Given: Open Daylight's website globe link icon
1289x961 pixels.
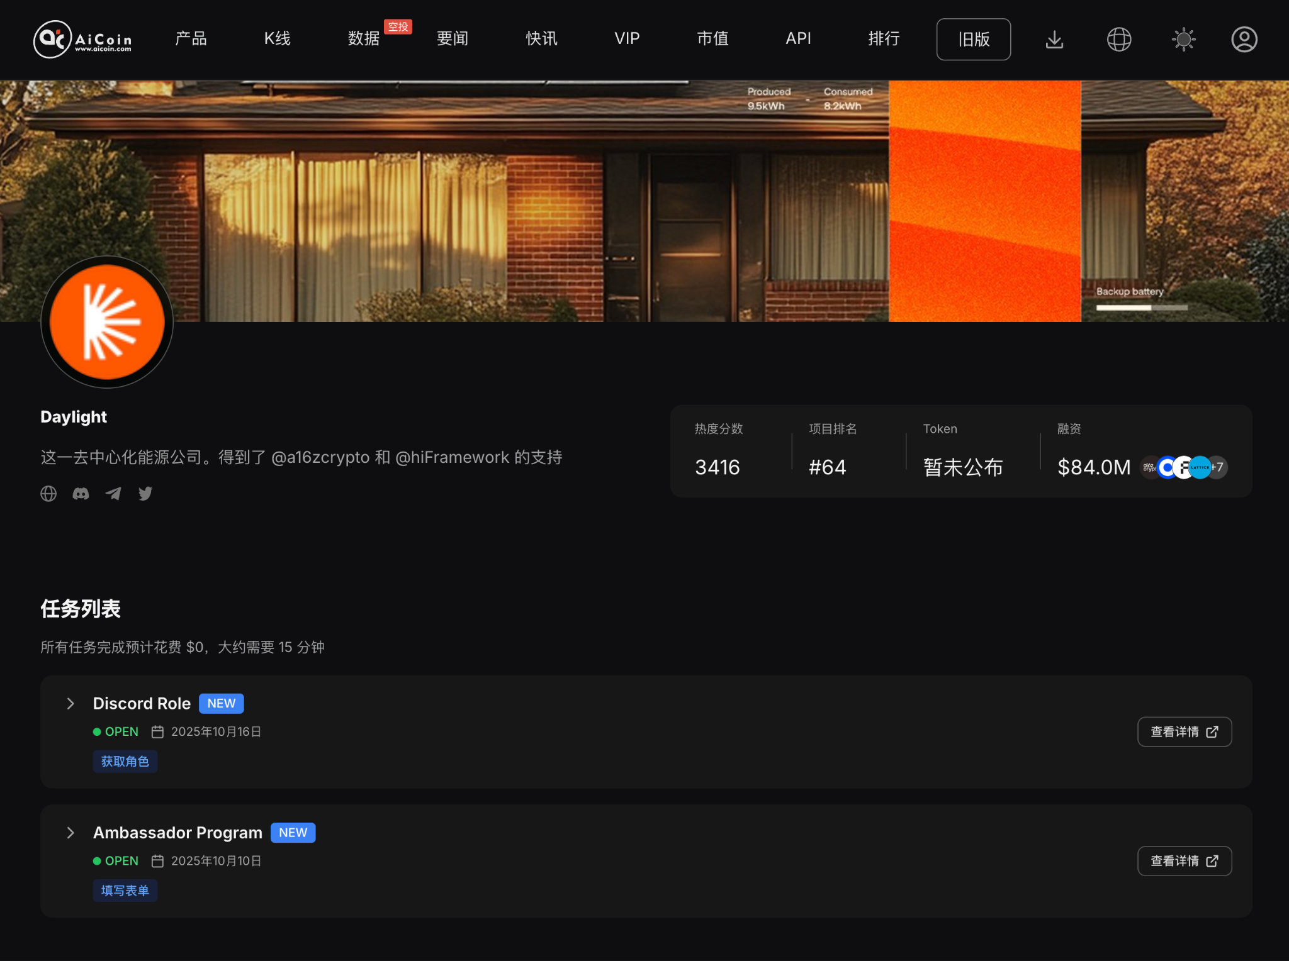Looking at the screenshot, I should coord(48,494).
